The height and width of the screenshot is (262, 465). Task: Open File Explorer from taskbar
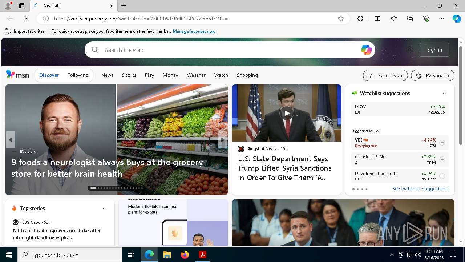(x=167, y=255)
